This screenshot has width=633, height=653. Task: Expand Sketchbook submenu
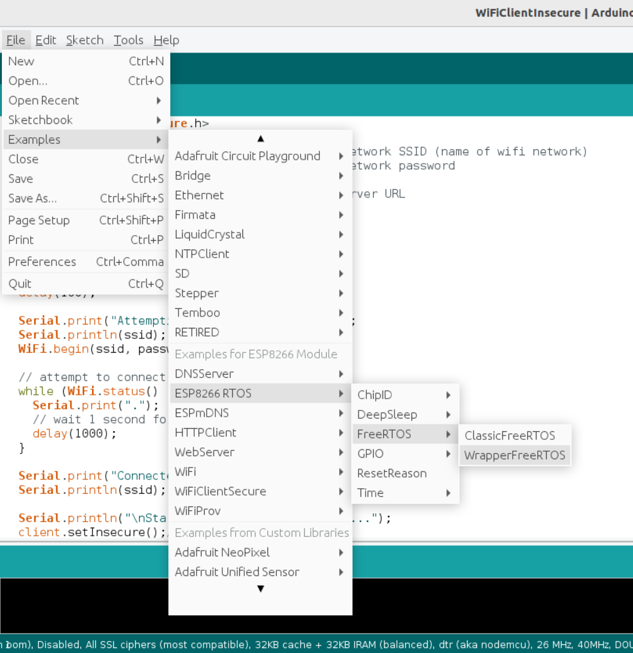(86, 120)
